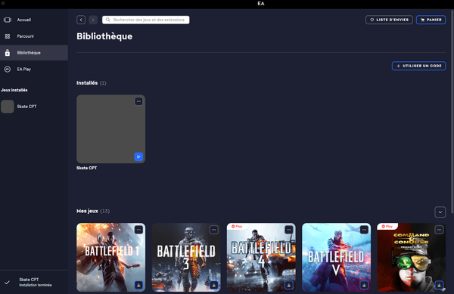Download Battlefield V
Image resolution: width=454 pixels, height=294 pixels.
364,285
